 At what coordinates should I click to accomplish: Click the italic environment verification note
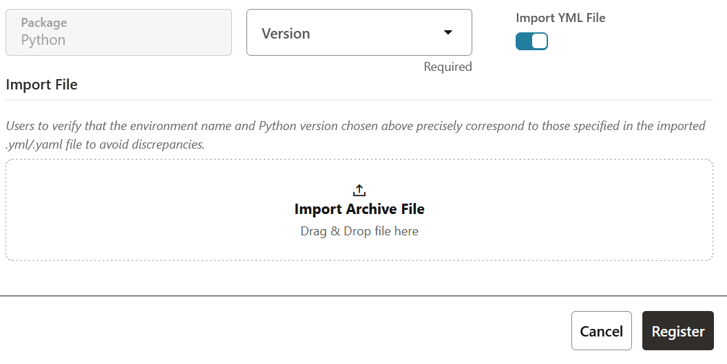click(x=356, y=135)
